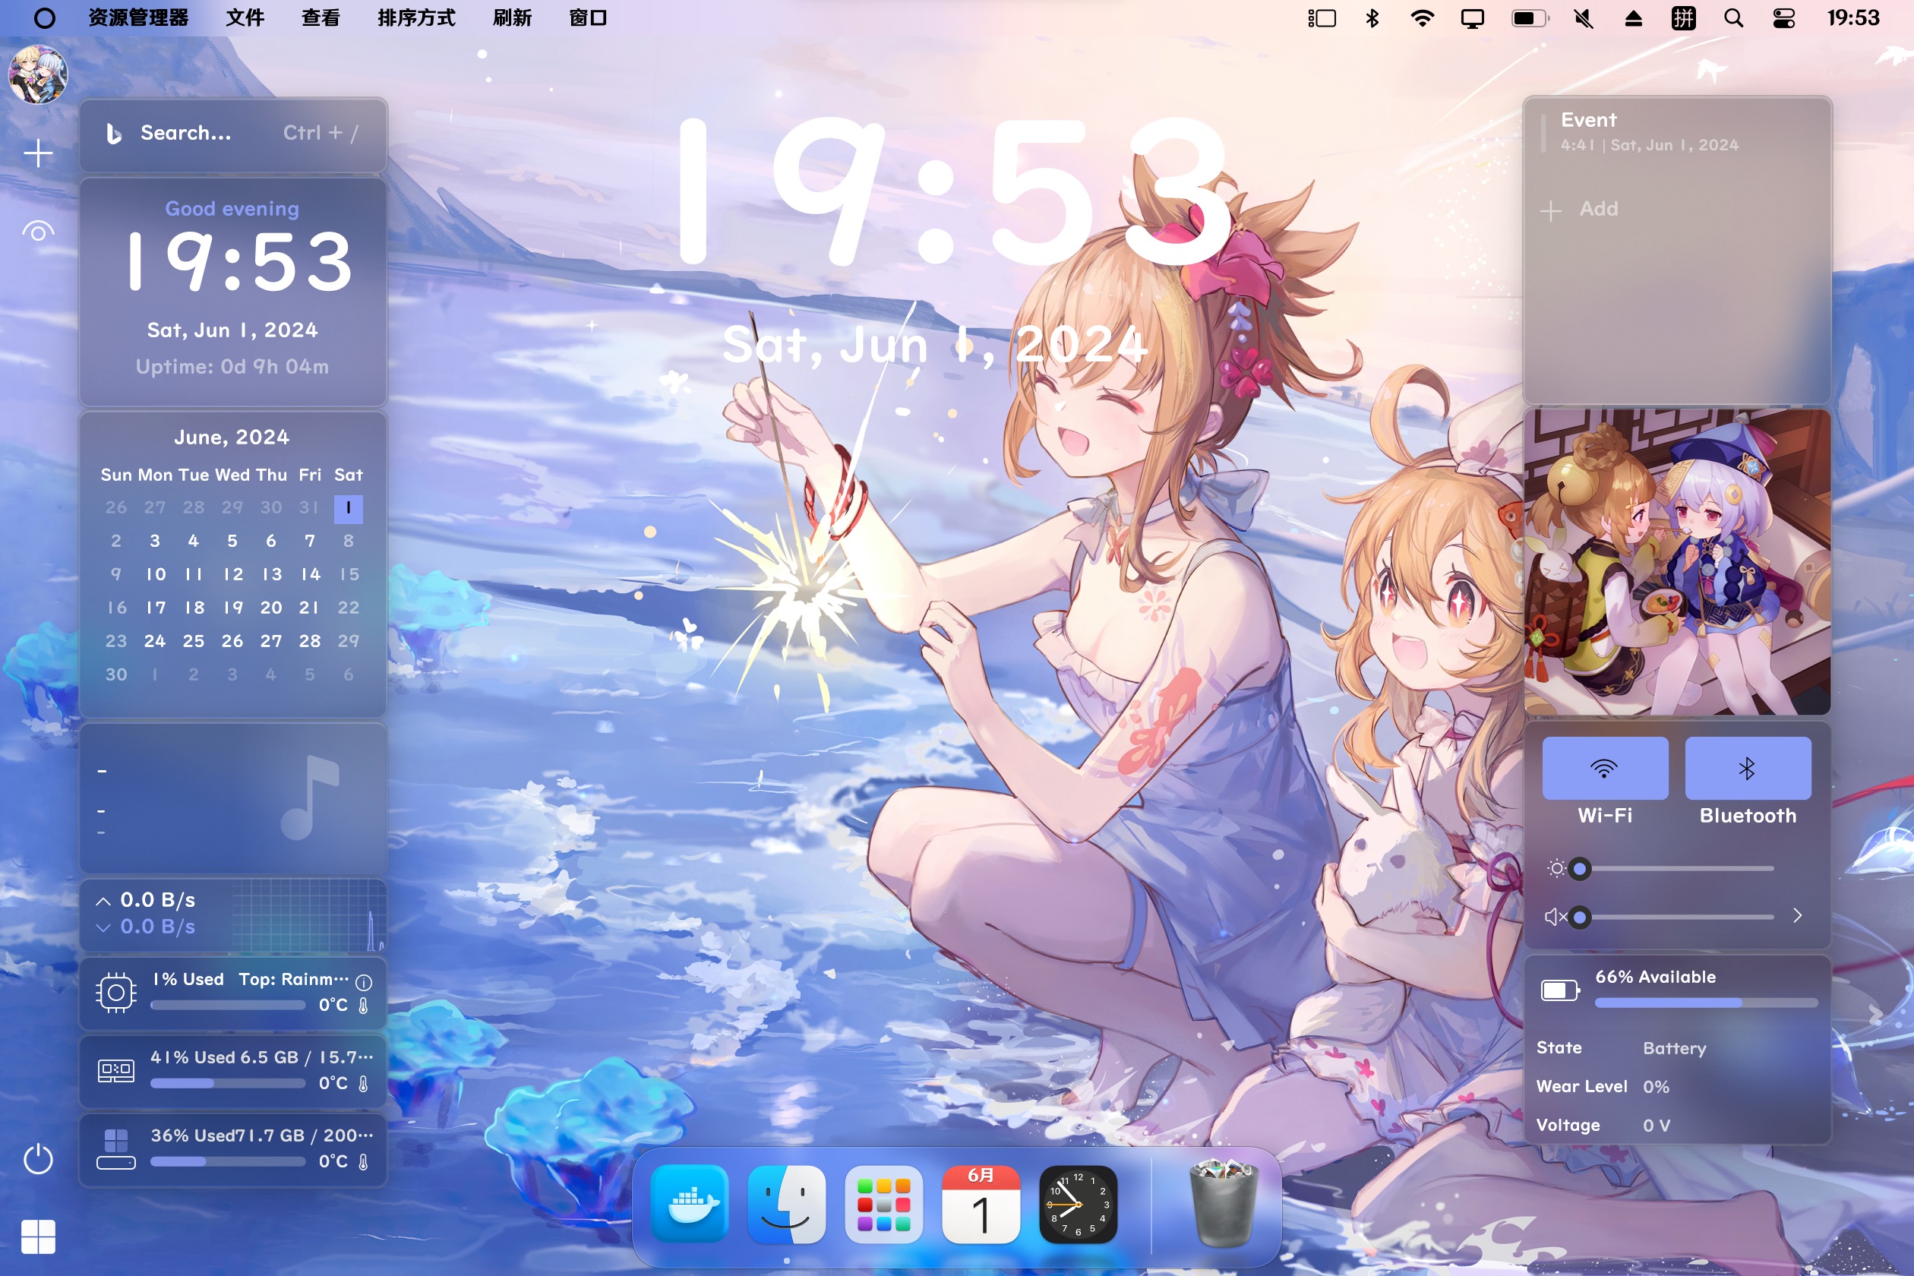Click the info icon next to Top: Rainm
Screen dimensions: 1914x1276
(x=364, y=982)
